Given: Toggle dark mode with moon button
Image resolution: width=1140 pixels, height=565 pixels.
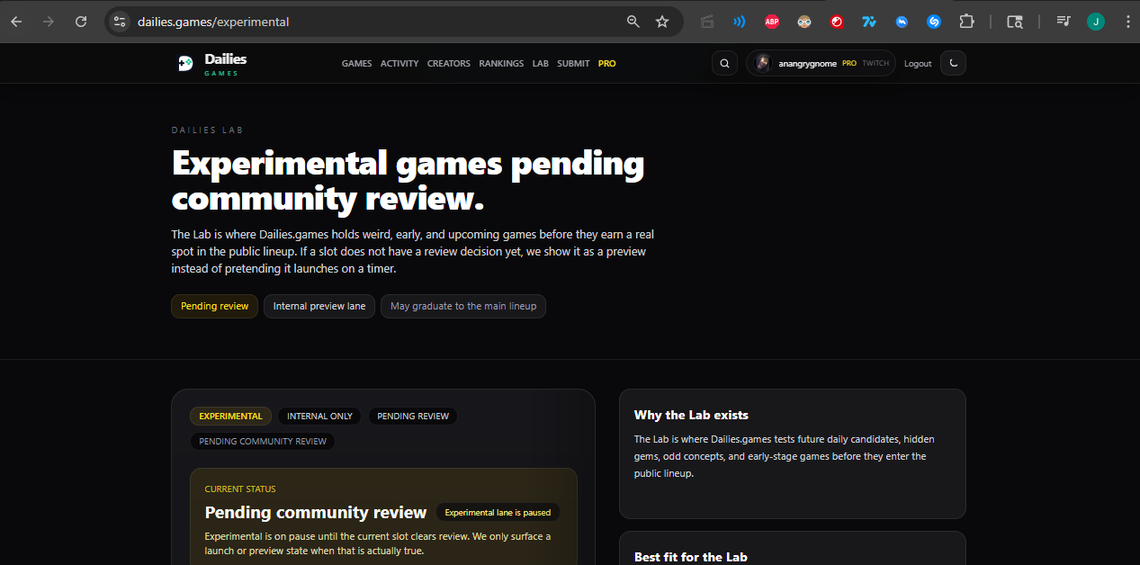Looking at the screenshot, I should [953, 63].
